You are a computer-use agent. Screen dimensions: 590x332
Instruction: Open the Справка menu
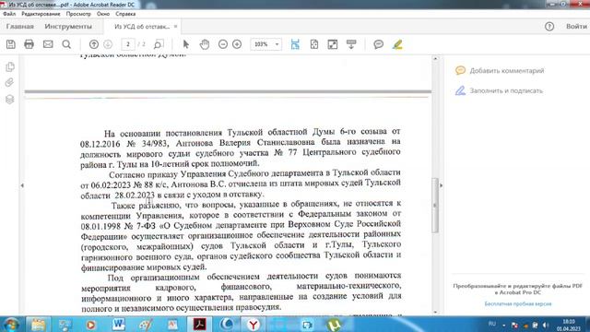[x=125, y=14]
